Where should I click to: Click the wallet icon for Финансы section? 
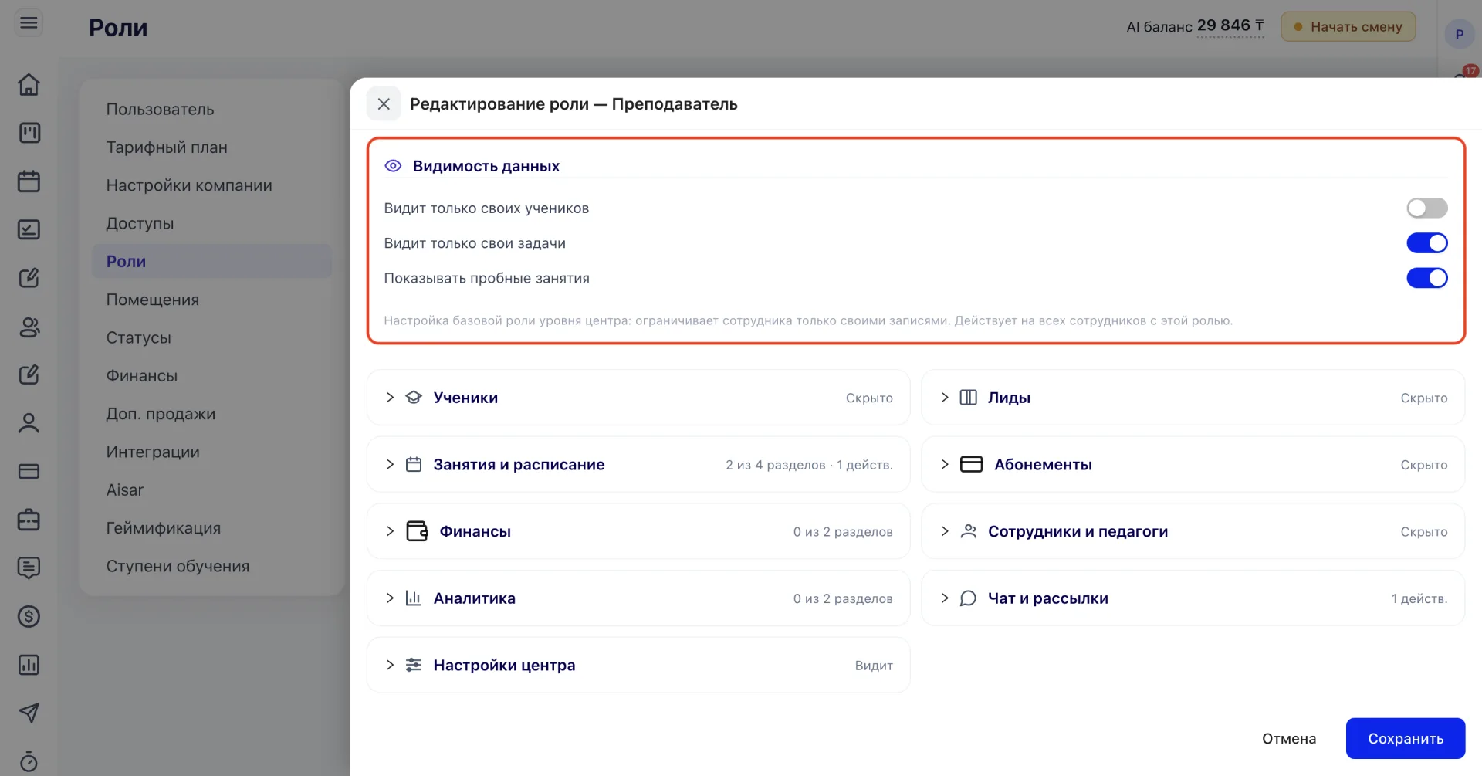point(417,531)
